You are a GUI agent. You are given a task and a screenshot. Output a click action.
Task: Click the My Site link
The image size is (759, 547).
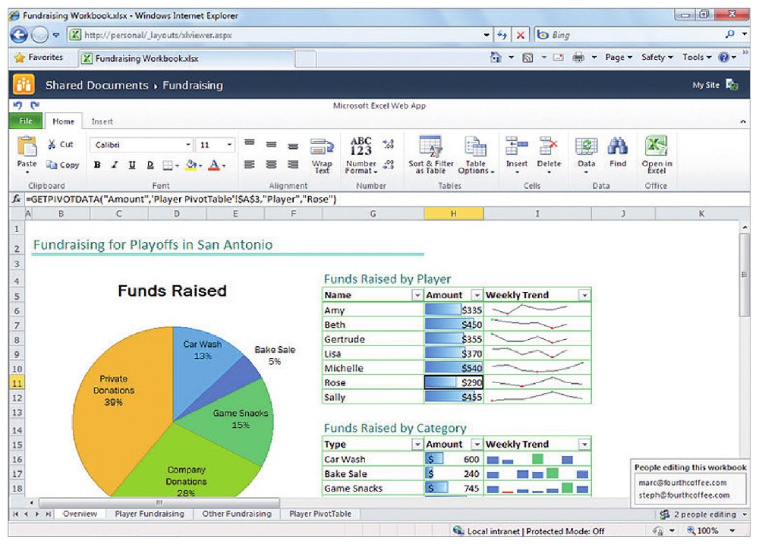(706, 85)
